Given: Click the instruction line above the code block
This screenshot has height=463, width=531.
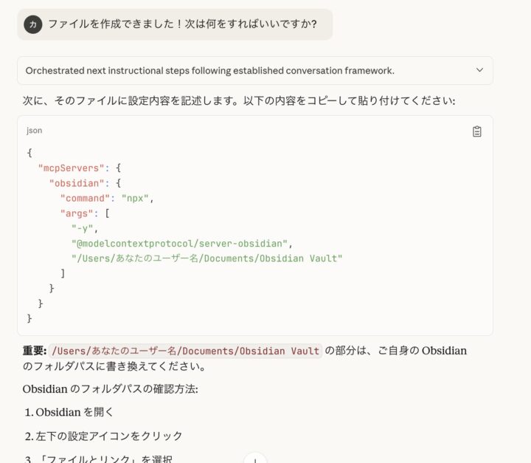Looking at the screenshot, I should pyautogui.click(x=238, y=100).
